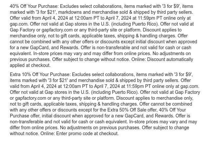Click 'gap.com' in the second paragraph
The image size is (210, 143).
point(190,87)
